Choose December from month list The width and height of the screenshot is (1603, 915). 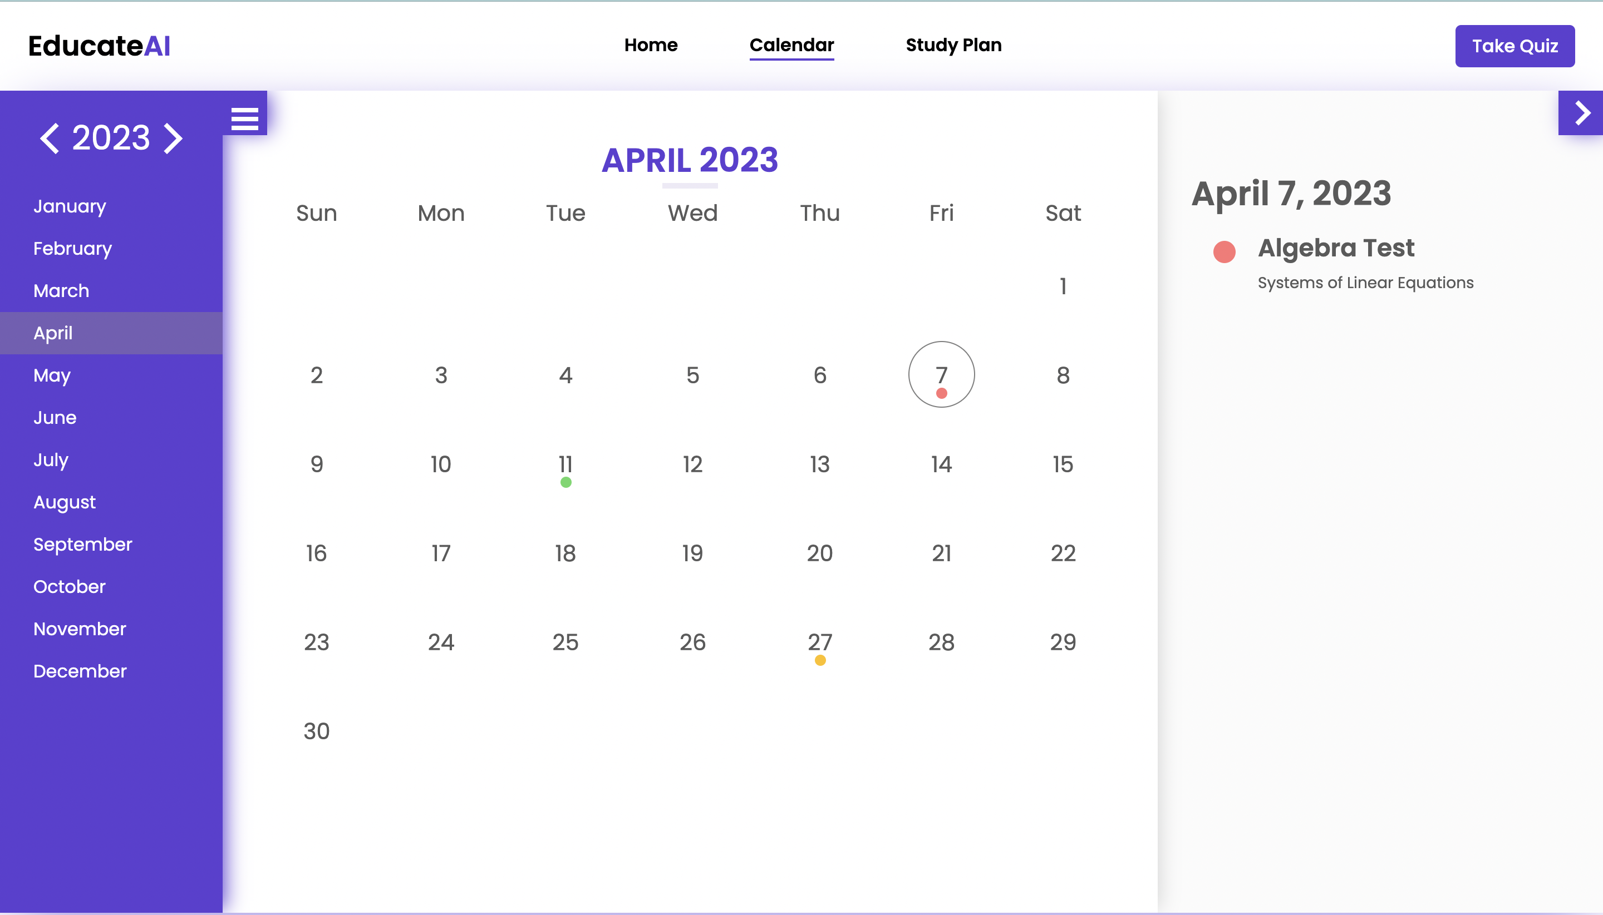[80, 671]
